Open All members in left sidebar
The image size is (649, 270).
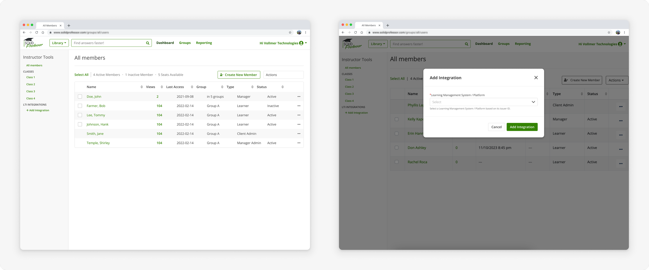click(x=34, y=65)
